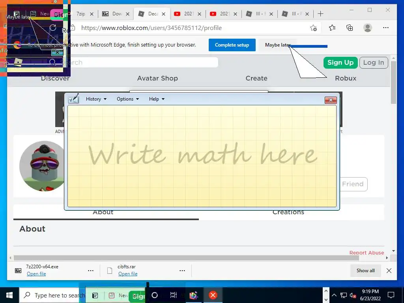
Task: Click the Log In button
Action: coord(374,63)
